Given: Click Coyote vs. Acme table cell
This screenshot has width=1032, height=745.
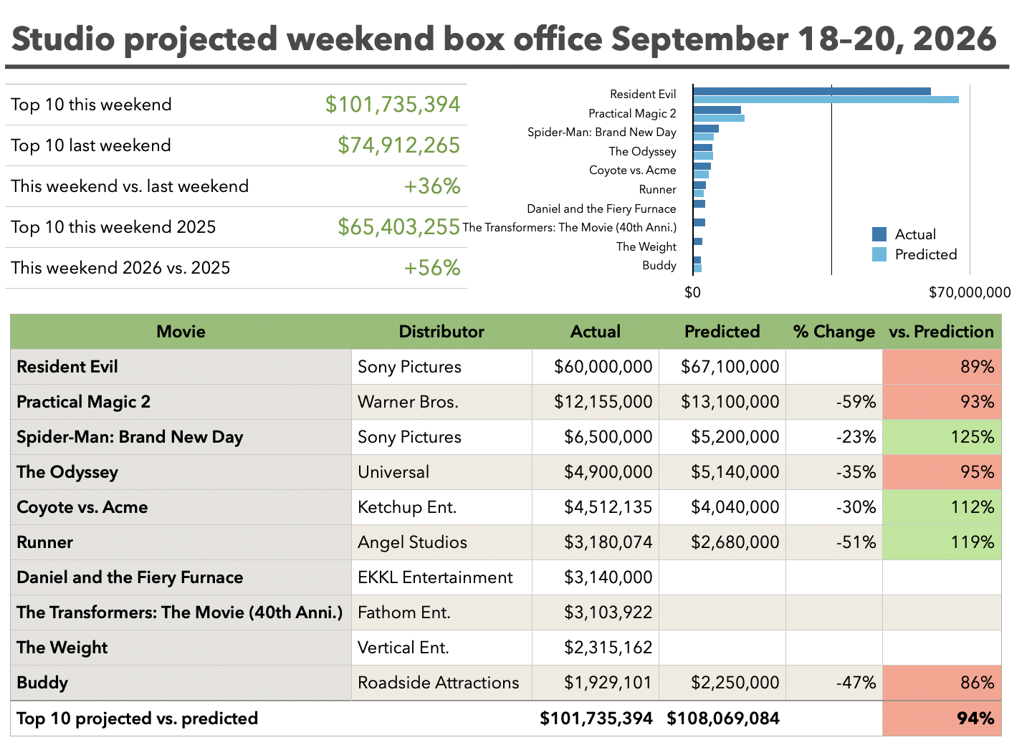Looking at the screenshot, I should tap(181, 507).
